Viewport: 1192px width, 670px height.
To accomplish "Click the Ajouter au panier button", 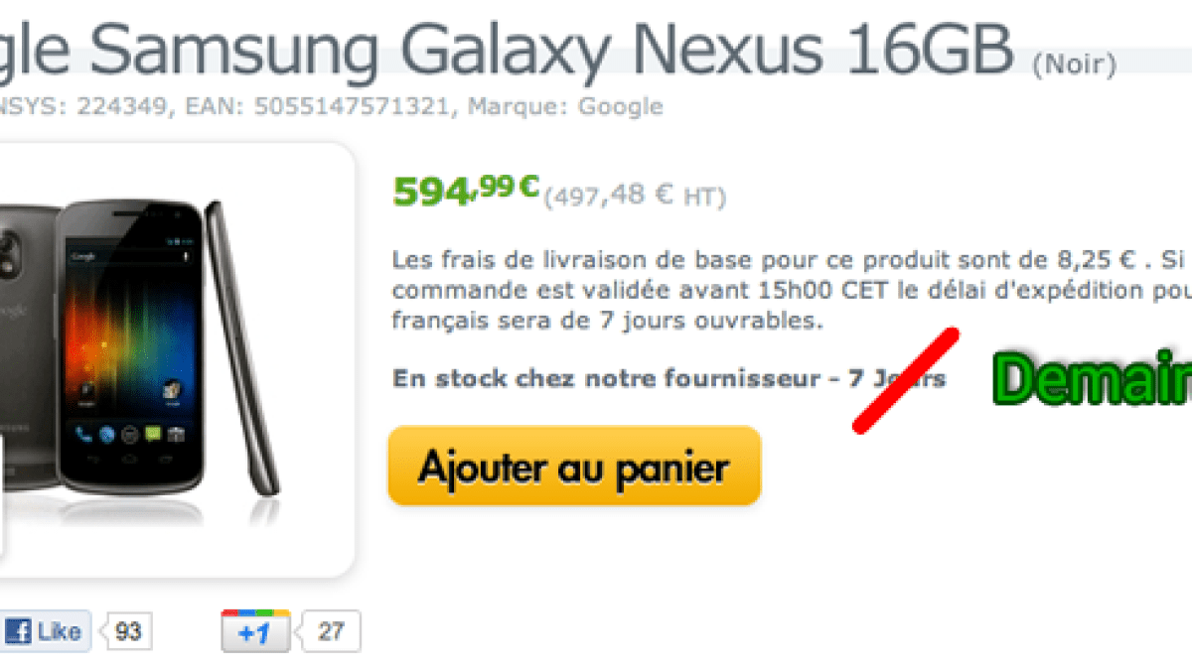I will coord(574,467).
